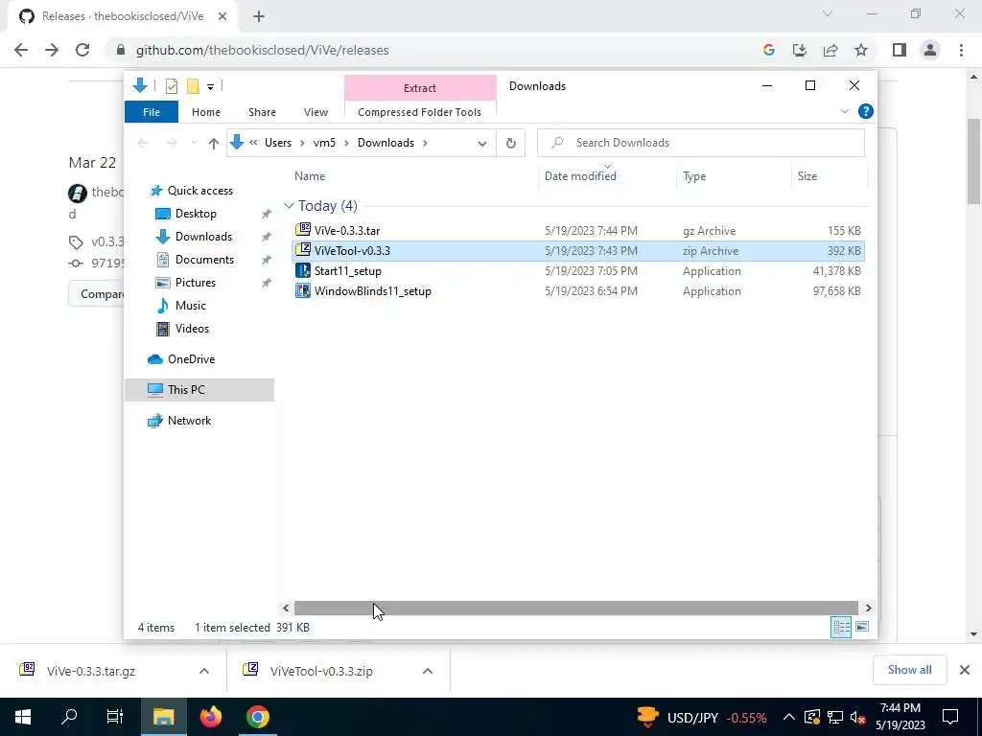Click Chrome share this page icon
This screenshot has width=982, height=736.
[830, 50]
